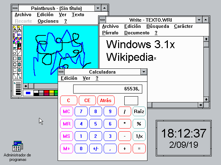Viewport: 221px width, 165px height.
Task: Open Carácter menu in Write
Action: pos(183,26)
